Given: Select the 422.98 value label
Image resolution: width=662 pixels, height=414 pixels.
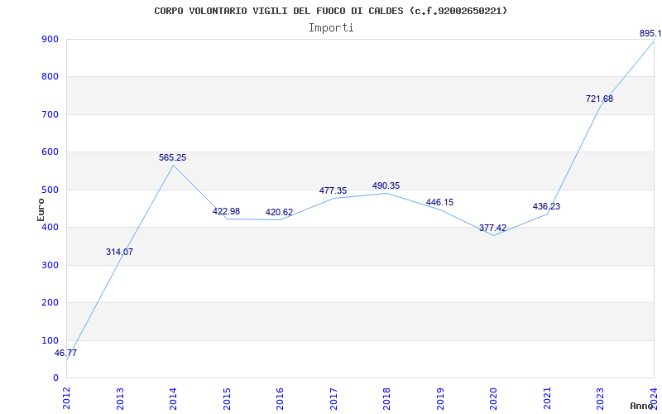Looking at the screenshot, I should pos(226,211).
